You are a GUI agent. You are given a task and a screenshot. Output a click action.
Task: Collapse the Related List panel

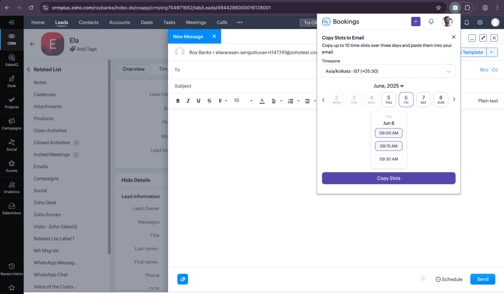click(28, 69)
